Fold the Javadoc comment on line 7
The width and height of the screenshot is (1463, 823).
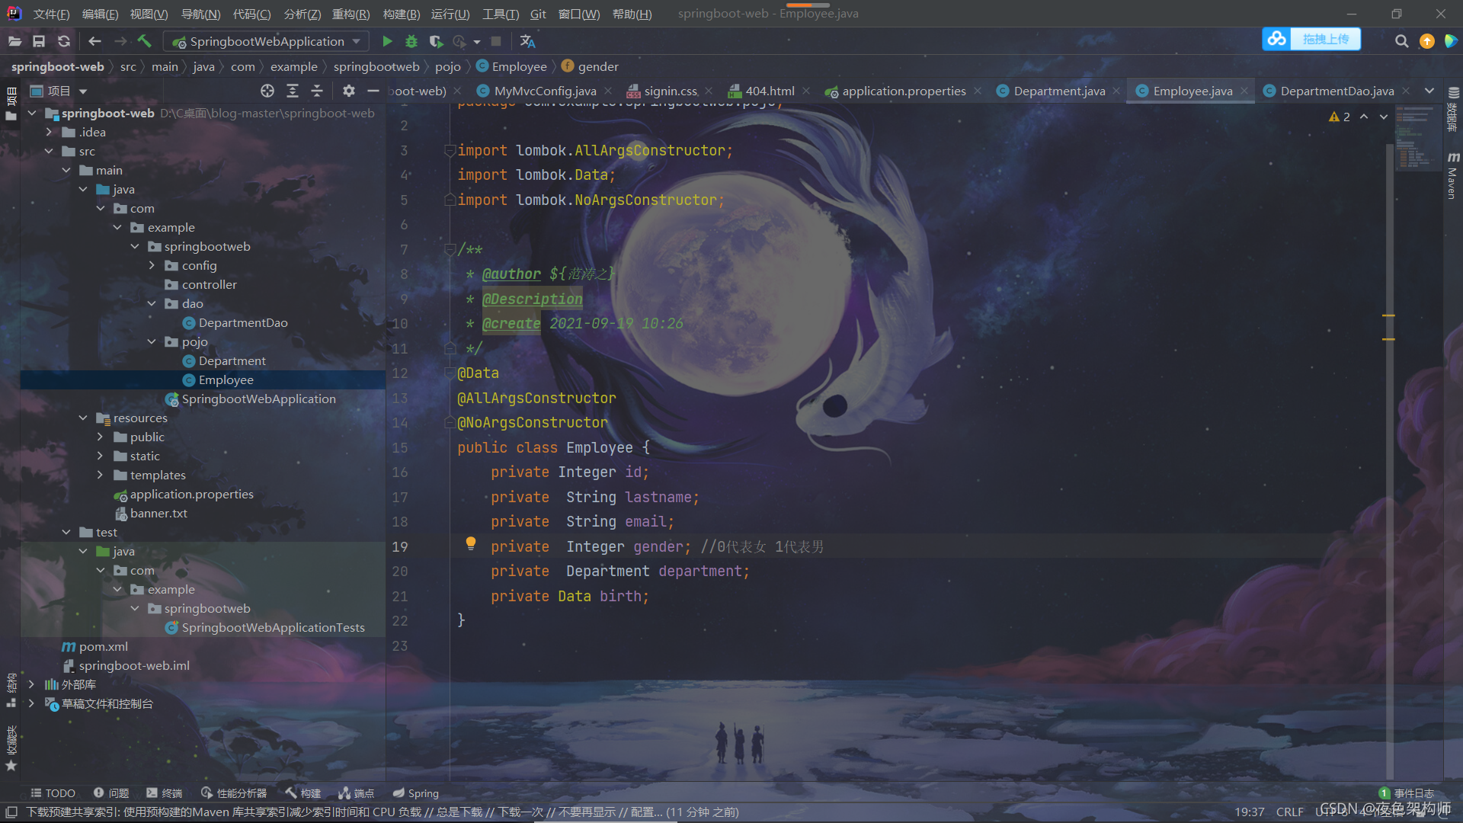pos(450,249)
